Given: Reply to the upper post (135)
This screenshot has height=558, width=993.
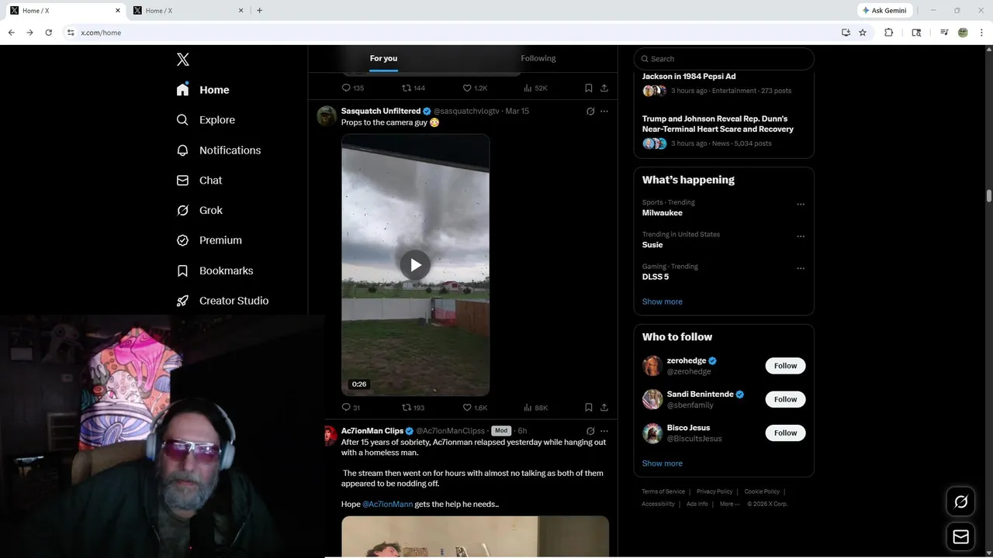Looking at the screenshot, I should 353,88.
